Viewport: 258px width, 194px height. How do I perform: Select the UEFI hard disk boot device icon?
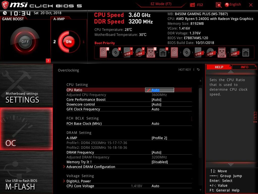tap(104, 52)
